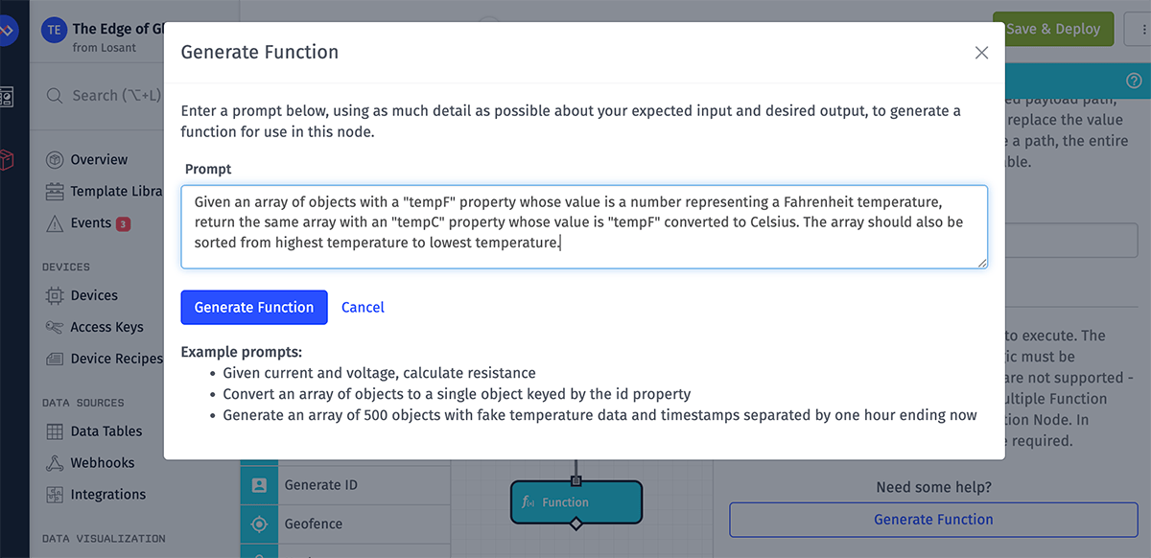Click the Events alert triangle icon

pyautogui.click(x=55, y=223)
